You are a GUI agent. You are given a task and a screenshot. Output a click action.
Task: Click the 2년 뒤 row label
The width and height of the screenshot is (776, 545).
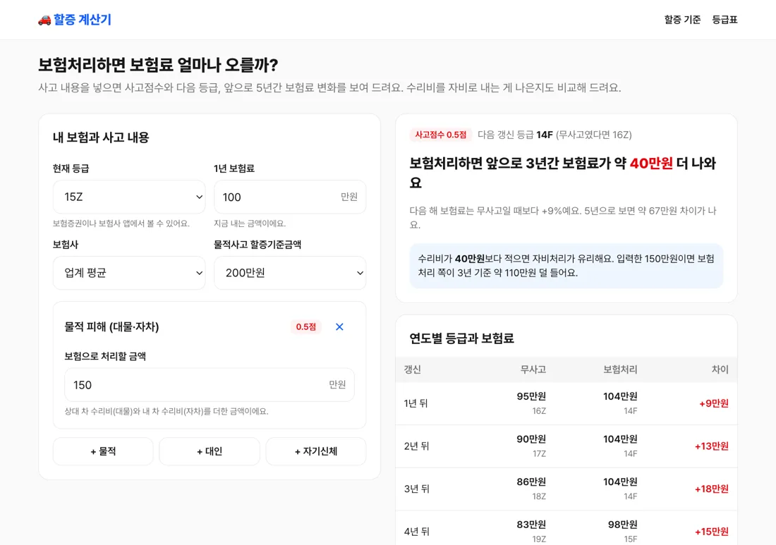click(x=416, y=446)
